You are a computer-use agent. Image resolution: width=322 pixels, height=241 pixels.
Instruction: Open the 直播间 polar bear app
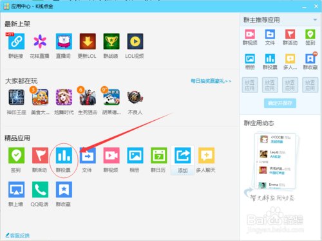[x=64, y=41]
